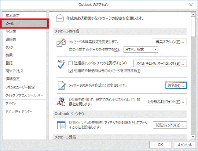
Task: Click the scrollbar up arrow
Action: [193, 15]
